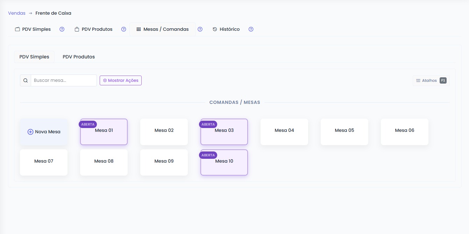Click the magnifying glass search icon
Viewport: 469px width, 234px height.
pyautogui.click(x=26, y=80)
